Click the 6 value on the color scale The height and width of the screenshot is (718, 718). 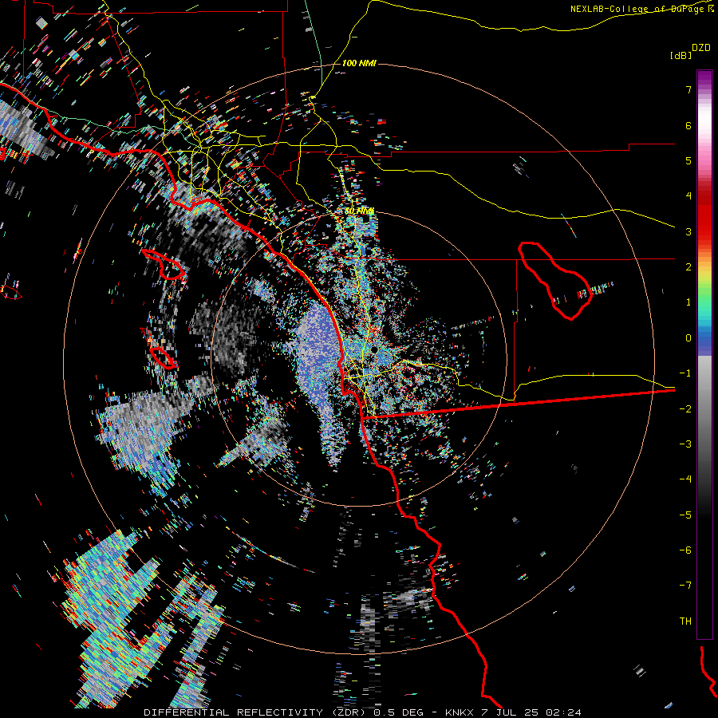point(688,125)
